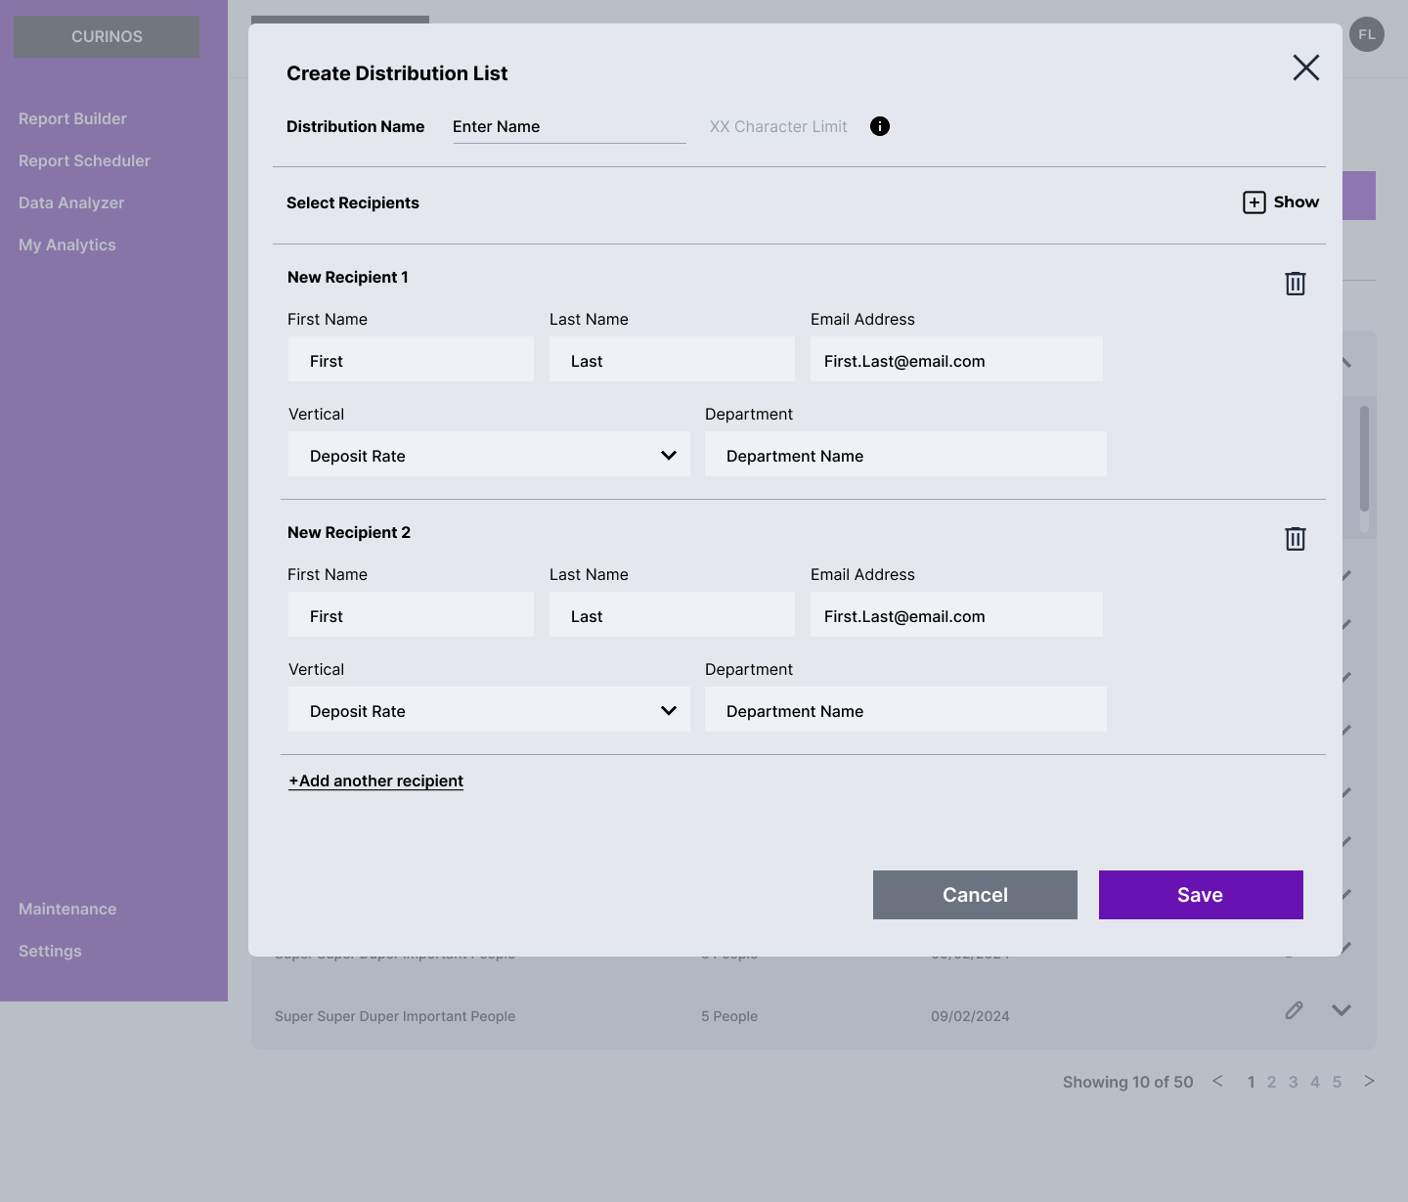Open Settings in the sidebar
This screenshot has width=1408, height=1202.
50,951
